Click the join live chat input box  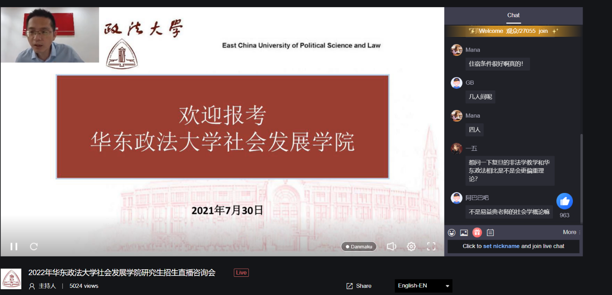click(513, 247)
